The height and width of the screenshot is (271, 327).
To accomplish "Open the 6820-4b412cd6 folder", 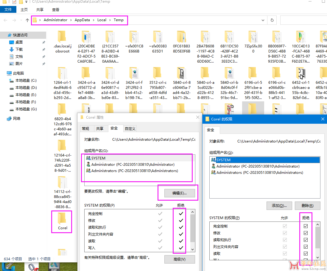I will 62,120.
